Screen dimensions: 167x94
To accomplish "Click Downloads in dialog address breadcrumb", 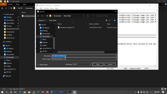I will click(57, 16).
